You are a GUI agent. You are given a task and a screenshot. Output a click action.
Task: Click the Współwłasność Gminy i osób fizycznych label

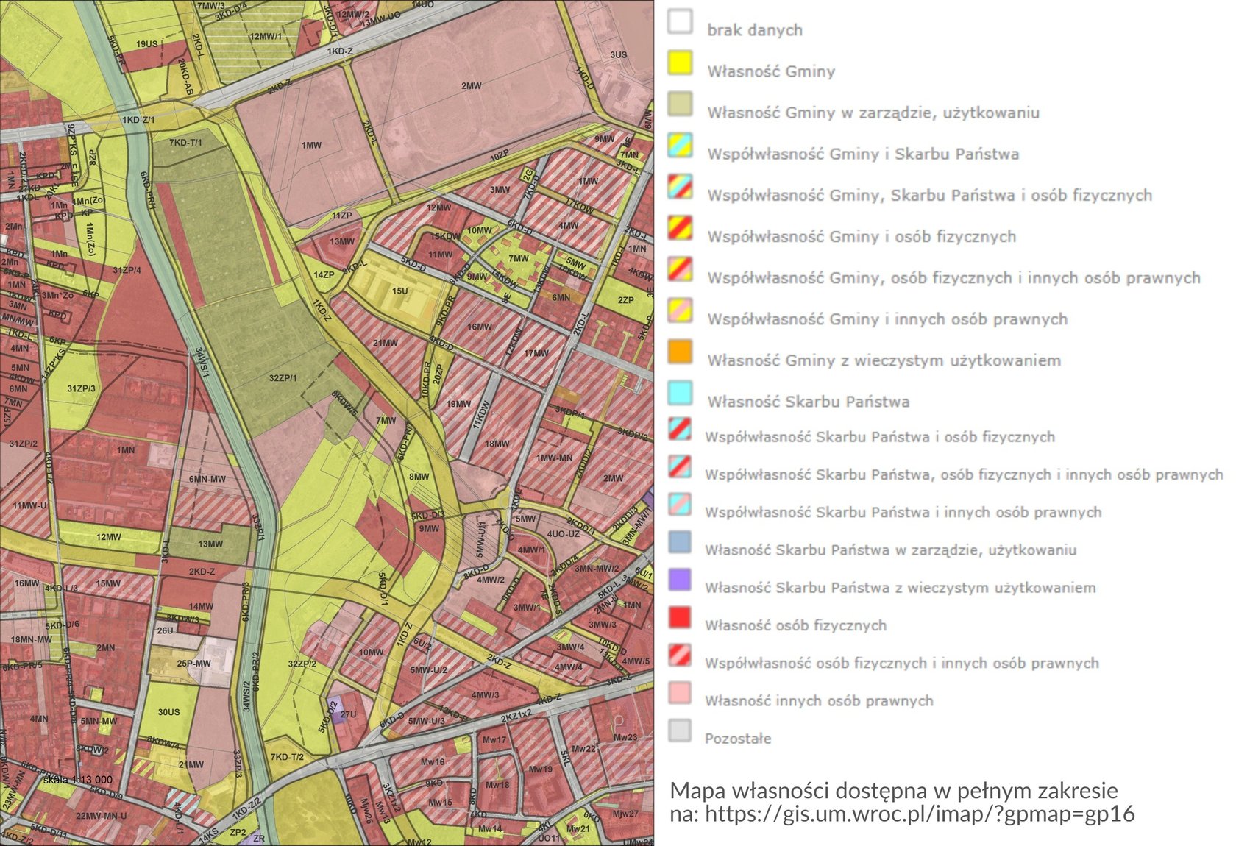861,236
